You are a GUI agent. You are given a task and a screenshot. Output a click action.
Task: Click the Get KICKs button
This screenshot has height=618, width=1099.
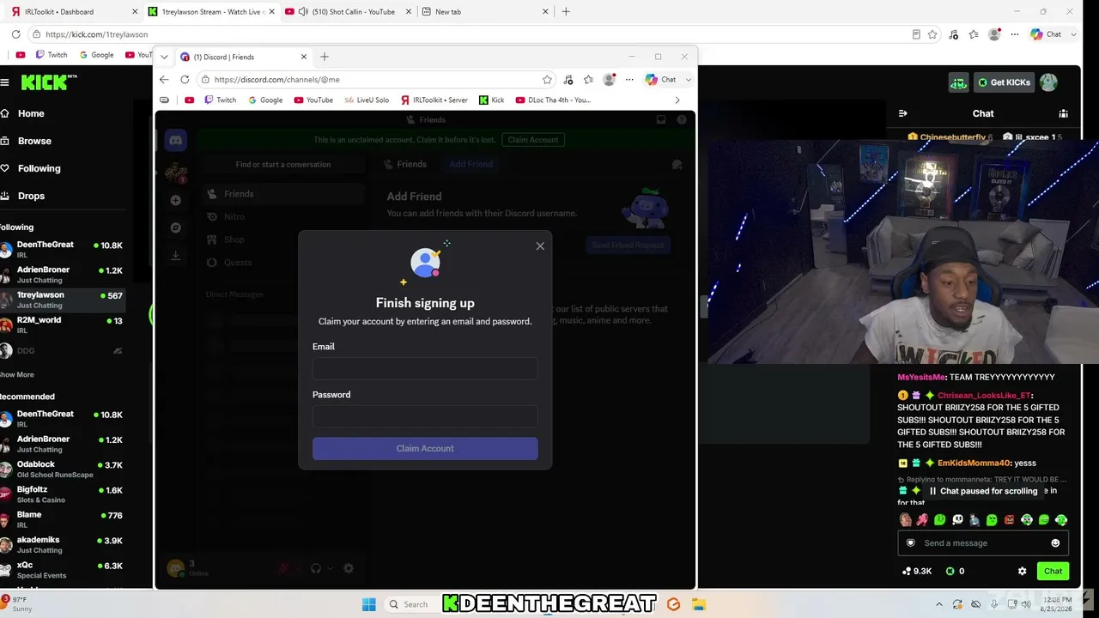coord(1005,82)
